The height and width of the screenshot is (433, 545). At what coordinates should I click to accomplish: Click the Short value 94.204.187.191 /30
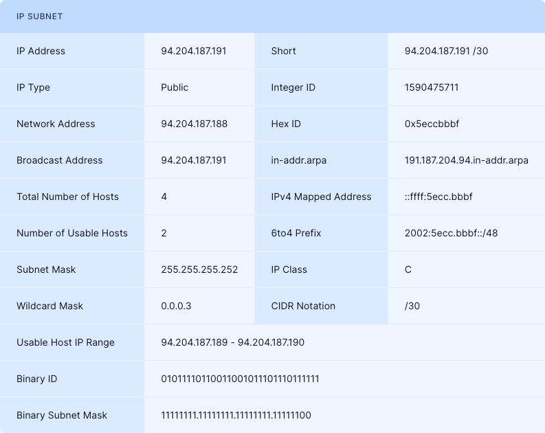446,51
